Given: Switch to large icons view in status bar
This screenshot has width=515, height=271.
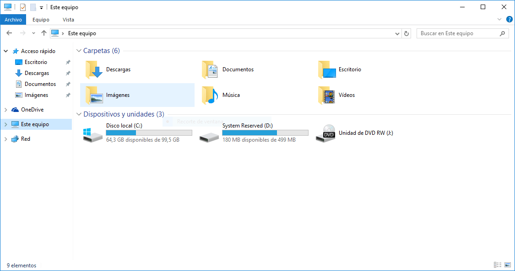Looking at the screenshot, I should click(507, 265).
